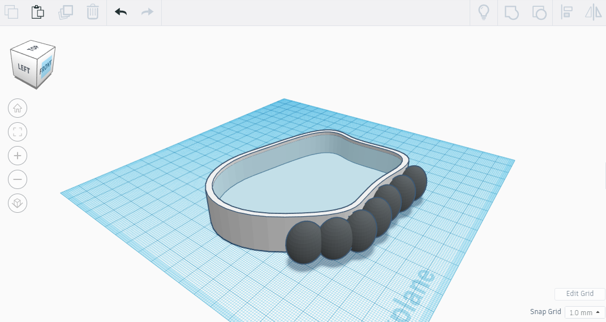Click the Group shapes icon
Image resolution: width=606 pixels, height=322 pixels.
[512, 12]
